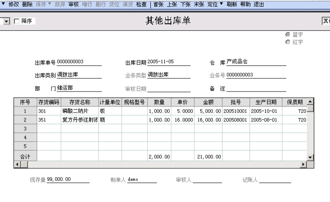
Task: Click amount cell 16,000.00
Action: tap(208, 120)
